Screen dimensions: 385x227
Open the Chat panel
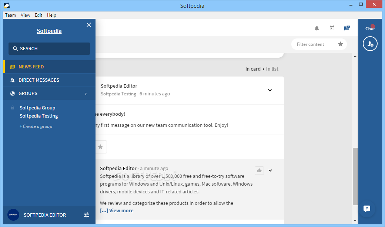[x=370, y=28]
